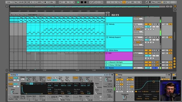Screen dimensions: 182x102
Task: Open Analog Fil1 LP24 filter type dropdown
Action: [x=54, y=78]
